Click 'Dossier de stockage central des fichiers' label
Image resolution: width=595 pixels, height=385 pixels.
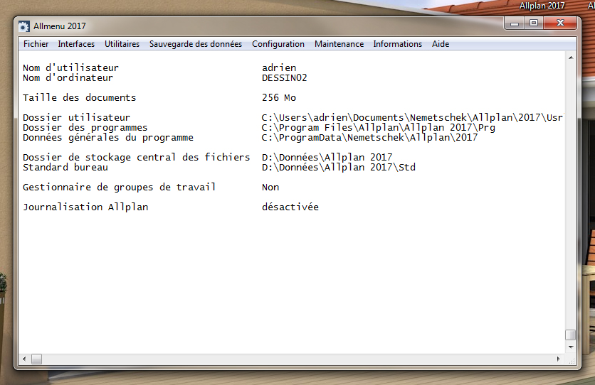point(136,157)
